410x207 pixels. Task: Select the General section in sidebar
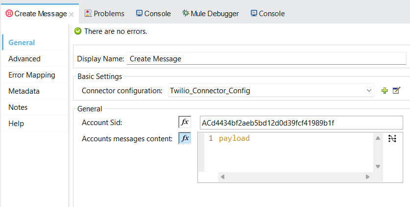tap(35, 42)
